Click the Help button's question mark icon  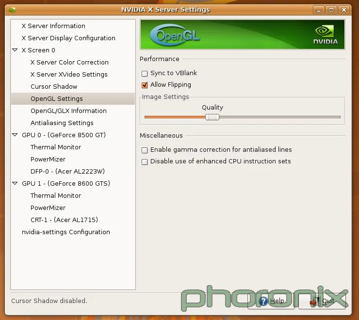tap(263, 301)
